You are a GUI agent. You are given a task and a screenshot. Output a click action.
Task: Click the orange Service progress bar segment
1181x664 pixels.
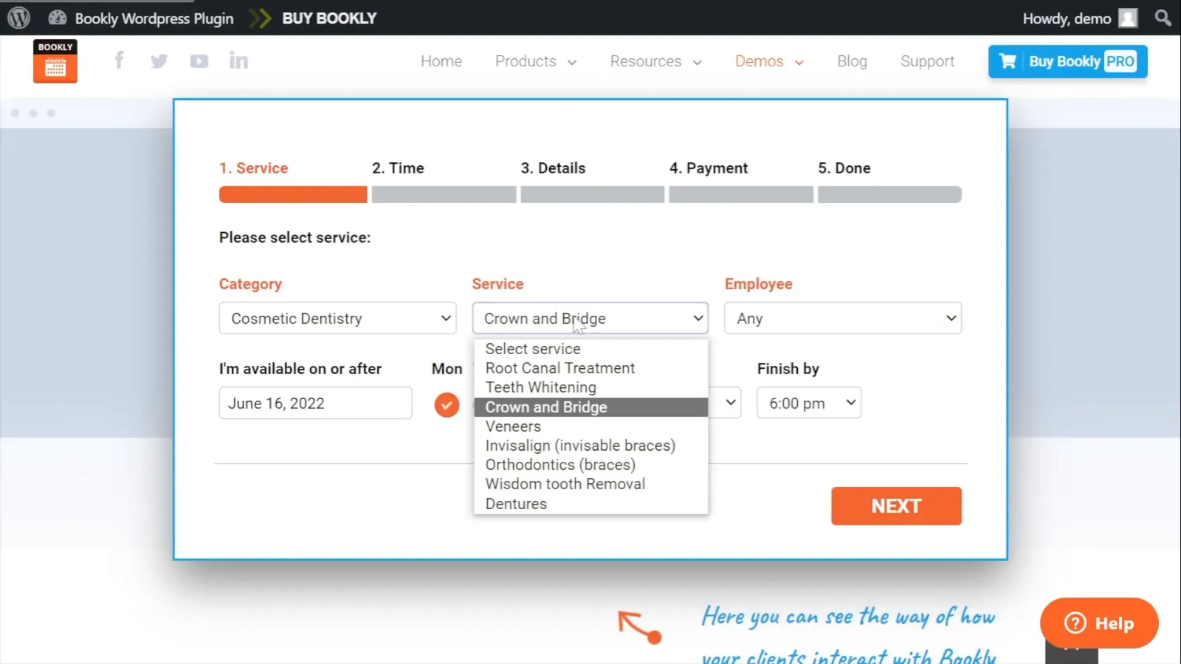[x=293, y=195]
